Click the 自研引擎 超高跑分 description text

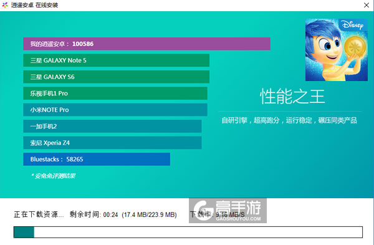tap(289, 120)
